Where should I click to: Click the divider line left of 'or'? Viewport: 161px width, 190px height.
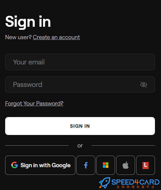37,145
